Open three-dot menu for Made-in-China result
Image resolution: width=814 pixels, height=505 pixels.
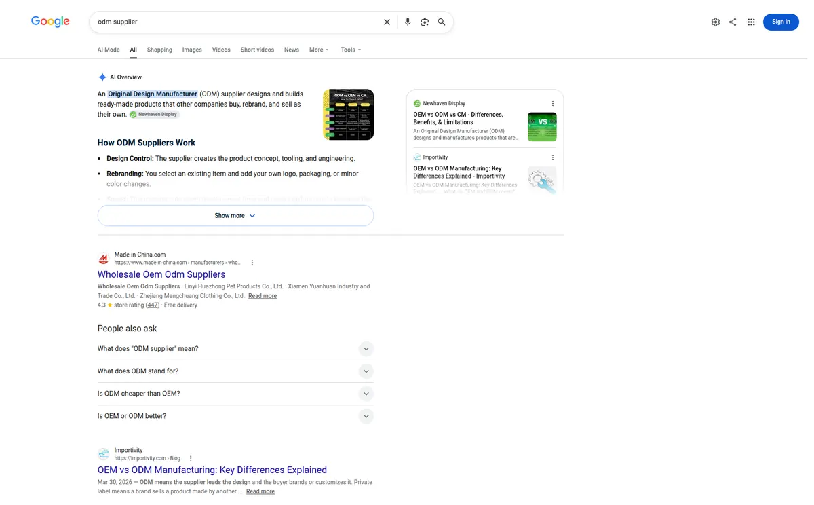click(252, 263)
